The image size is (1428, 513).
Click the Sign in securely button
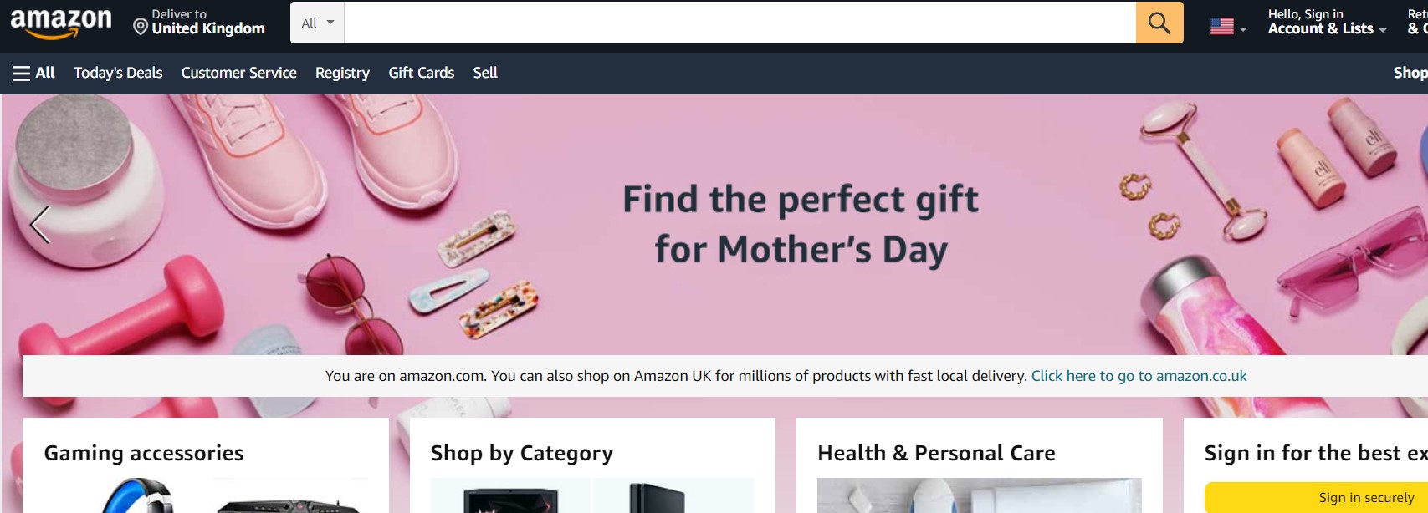(x=1367, y=497)
